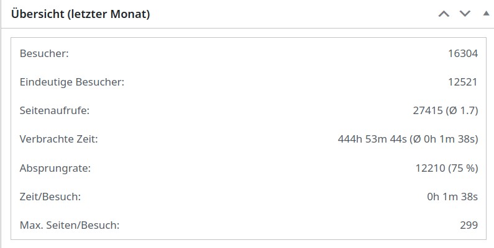Image resolution: width=494 pixels, height=248 pixels.
Task: Click the page views value 27415
Action: 428,110
